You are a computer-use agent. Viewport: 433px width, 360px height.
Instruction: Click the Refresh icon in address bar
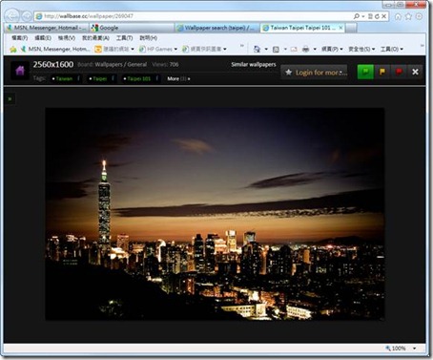pyautogui.click(x=377, y=16)
